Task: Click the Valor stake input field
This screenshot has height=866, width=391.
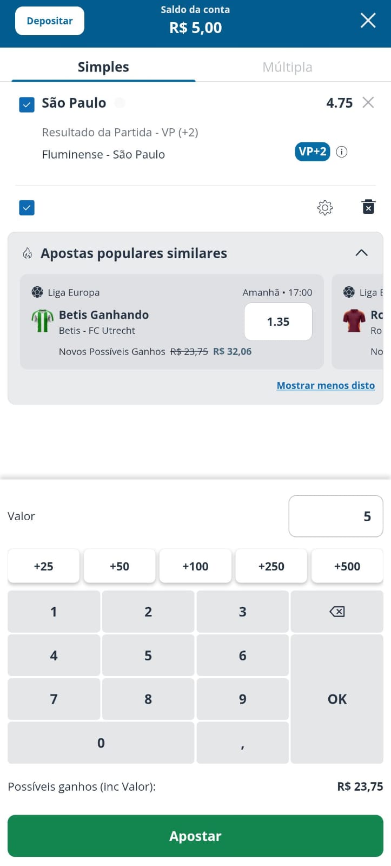Action: [335, 516]
